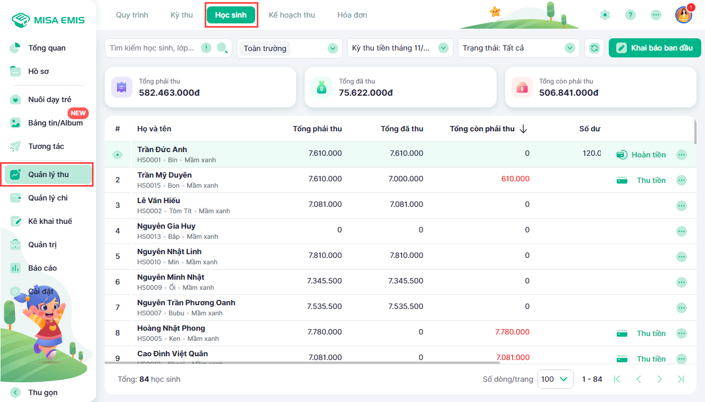Open the top-bar settings gear icon
The width and height of the screenshot is (705, 402).
pos(605,15)
